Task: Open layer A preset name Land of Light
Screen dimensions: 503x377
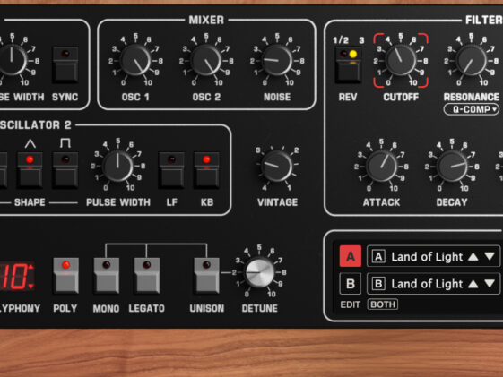Action: (x=427, y=257)
